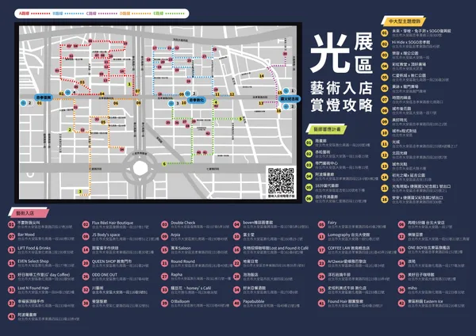Click the pink 藝術入店 section header tag
This screenshot has height=336, width=476.
pyautogui.click(x=28, y=213)
